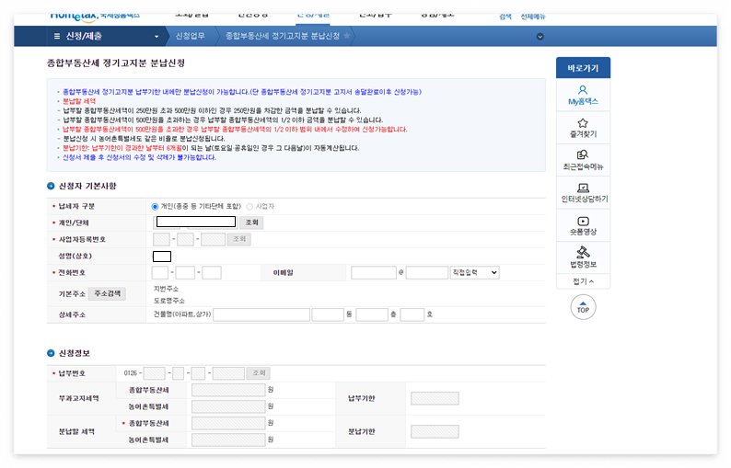The width and height of the screenshot is (731, 468).
Task: Click the 종합부동산세 정기고지분 분납신청 breadcrumb
Action: point(283,36)
